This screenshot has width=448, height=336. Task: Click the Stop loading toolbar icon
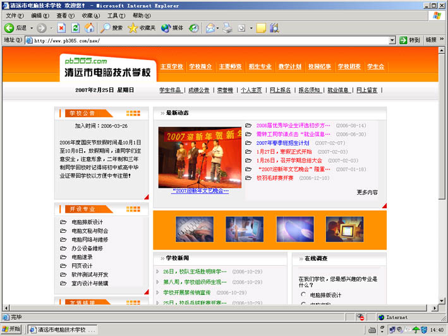61,28
